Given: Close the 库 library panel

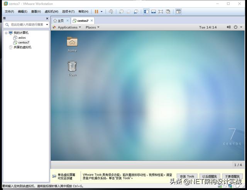Looking at the screenshot, I should tap(47, 18).
